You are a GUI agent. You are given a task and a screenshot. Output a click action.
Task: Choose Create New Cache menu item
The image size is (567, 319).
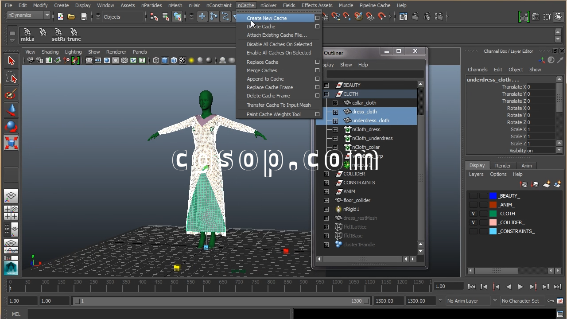[267, 18]
